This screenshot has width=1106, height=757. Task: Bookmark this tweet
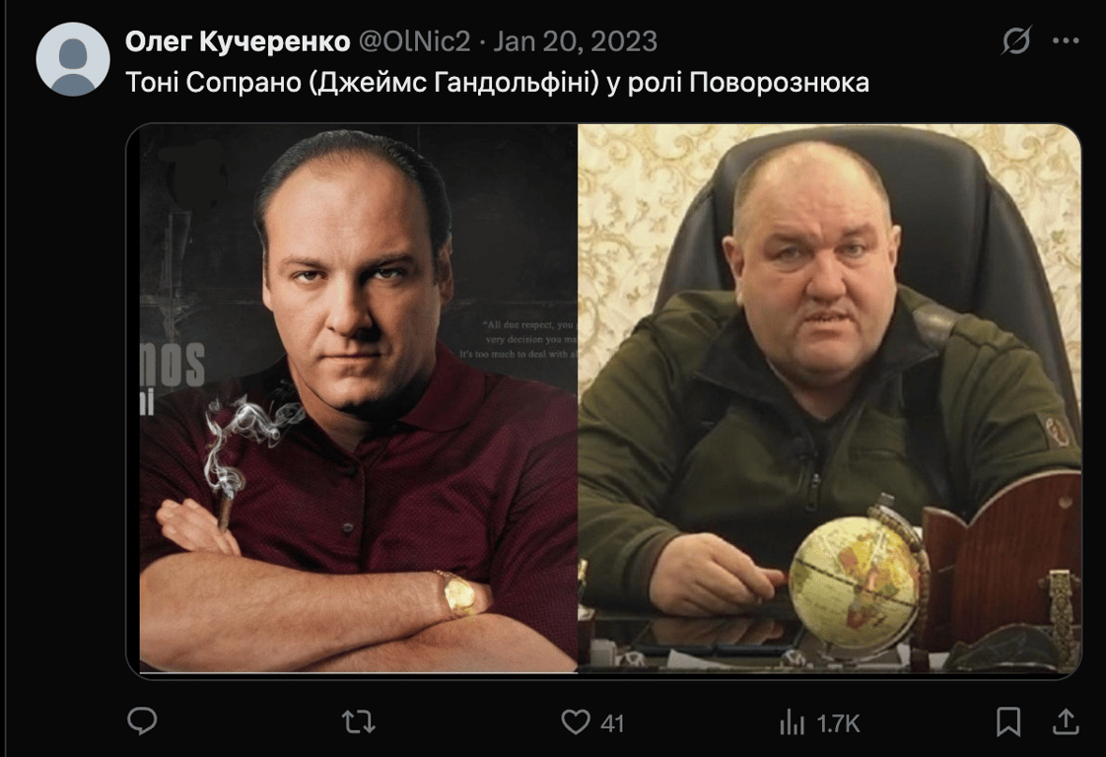point(1008,722)
